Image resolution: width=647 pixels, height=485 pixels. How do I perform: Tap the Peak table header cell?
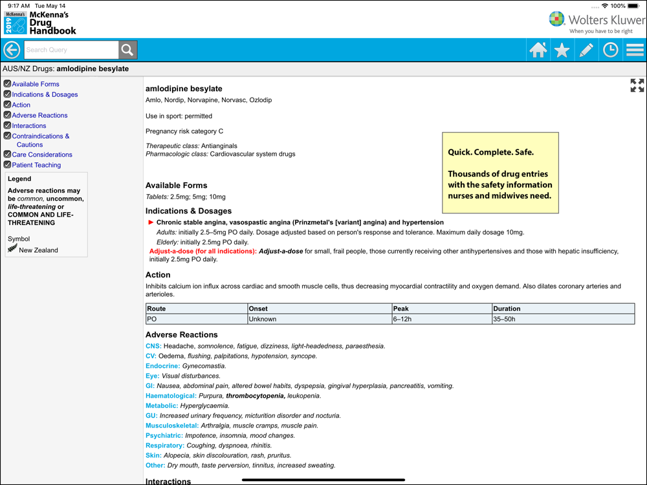441,308
